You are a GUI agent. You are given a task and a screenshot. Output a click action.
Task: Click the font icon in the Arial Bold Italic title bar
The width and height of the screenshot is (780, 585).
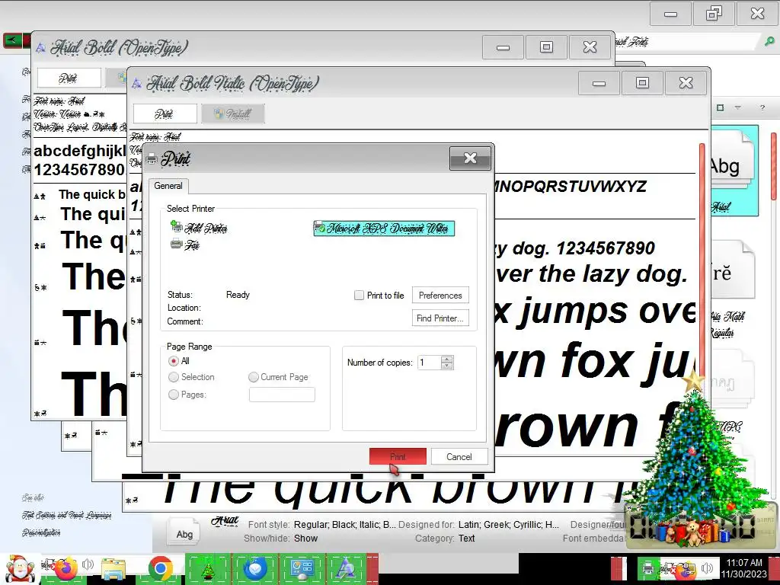click(136, 83)
